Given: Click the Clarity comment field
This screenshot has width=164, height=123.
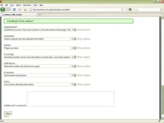Looking at the screenshot, I should [x=37, y=48].
